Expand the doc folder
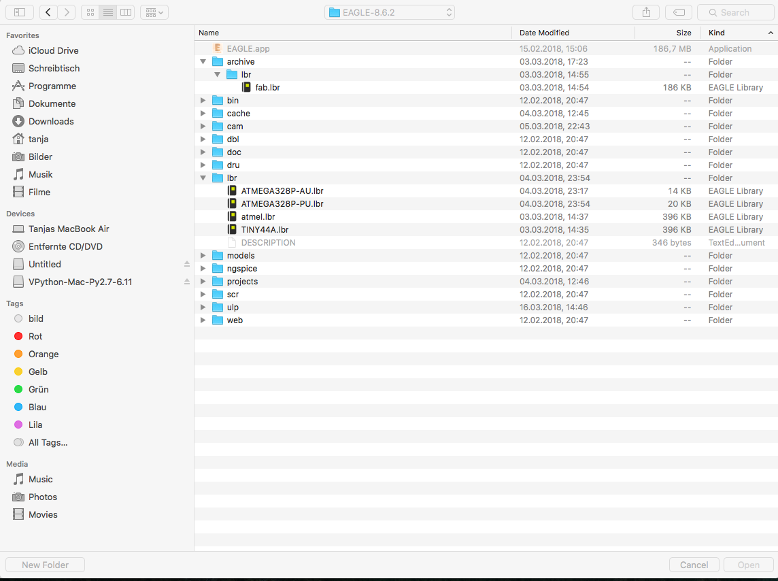The image size is (778, 581). click(x=203, y=152)
